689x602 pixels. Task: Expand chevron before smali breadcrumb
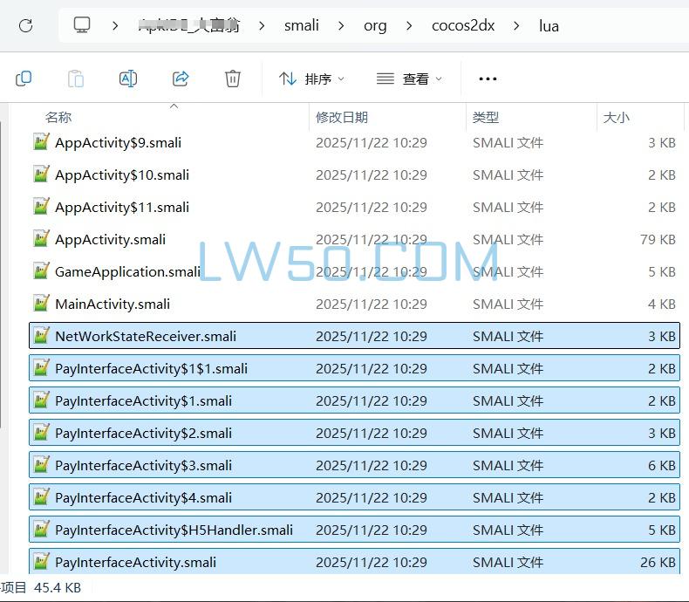coord(262,26)
